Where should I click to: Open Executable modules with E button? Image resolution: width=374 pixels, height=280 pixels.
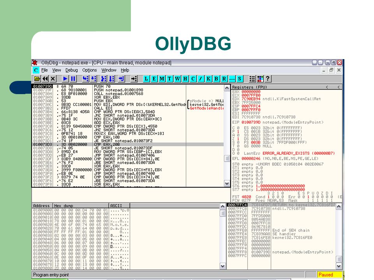point(154,79)
